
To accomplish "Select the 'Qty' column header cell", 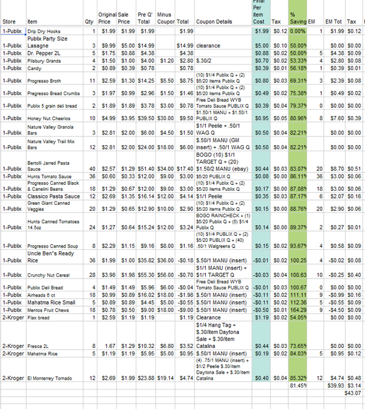I will click(x=90, y=13).
